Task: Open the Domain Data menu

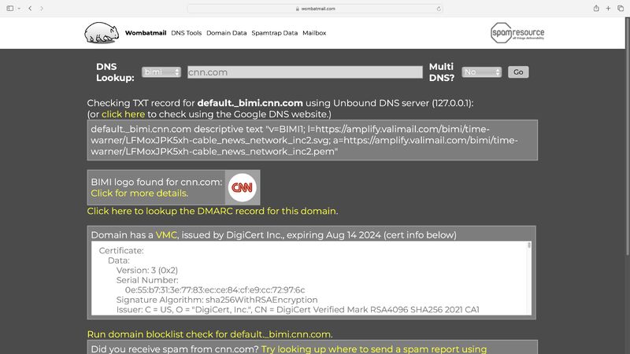Action: coord(227,33)
